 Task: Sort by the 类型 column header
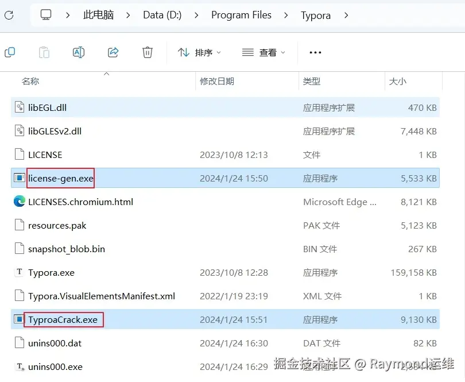[311, 81]
